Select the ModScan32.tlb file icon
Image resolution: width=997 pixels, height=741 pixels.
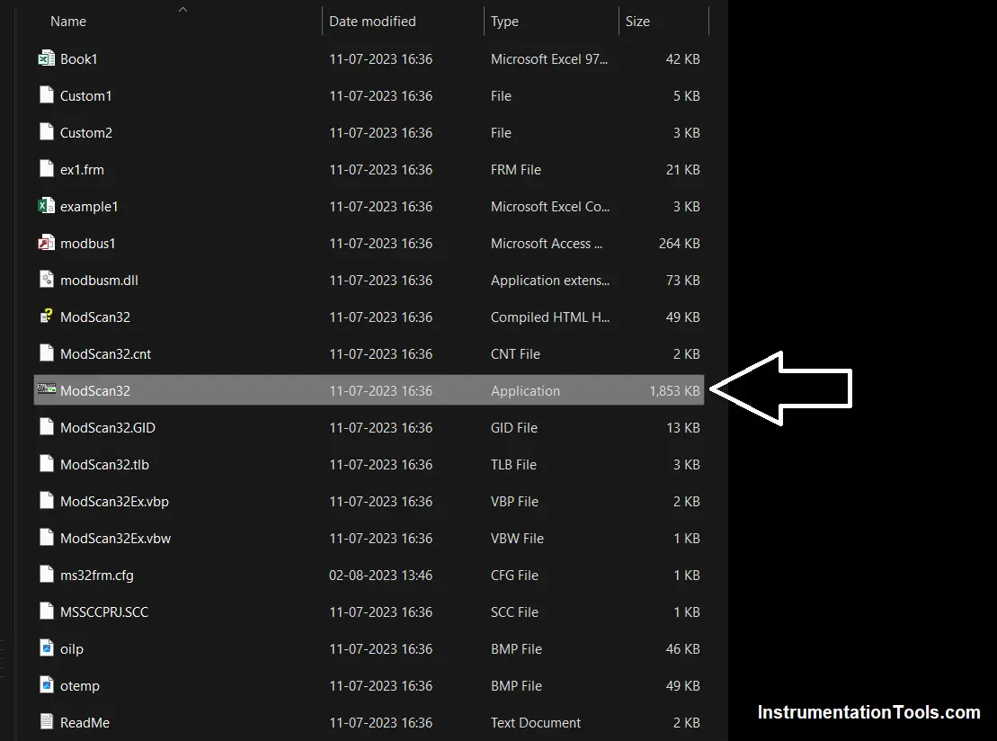(46, 464)
